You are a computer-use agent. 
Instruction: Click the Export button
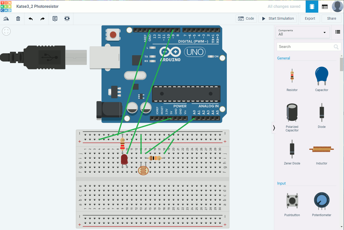click(310, 19)
